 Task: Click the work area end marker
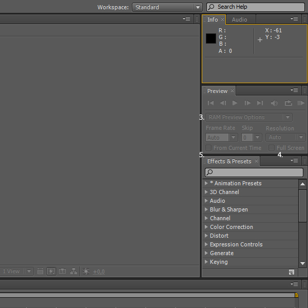point(296,295)
